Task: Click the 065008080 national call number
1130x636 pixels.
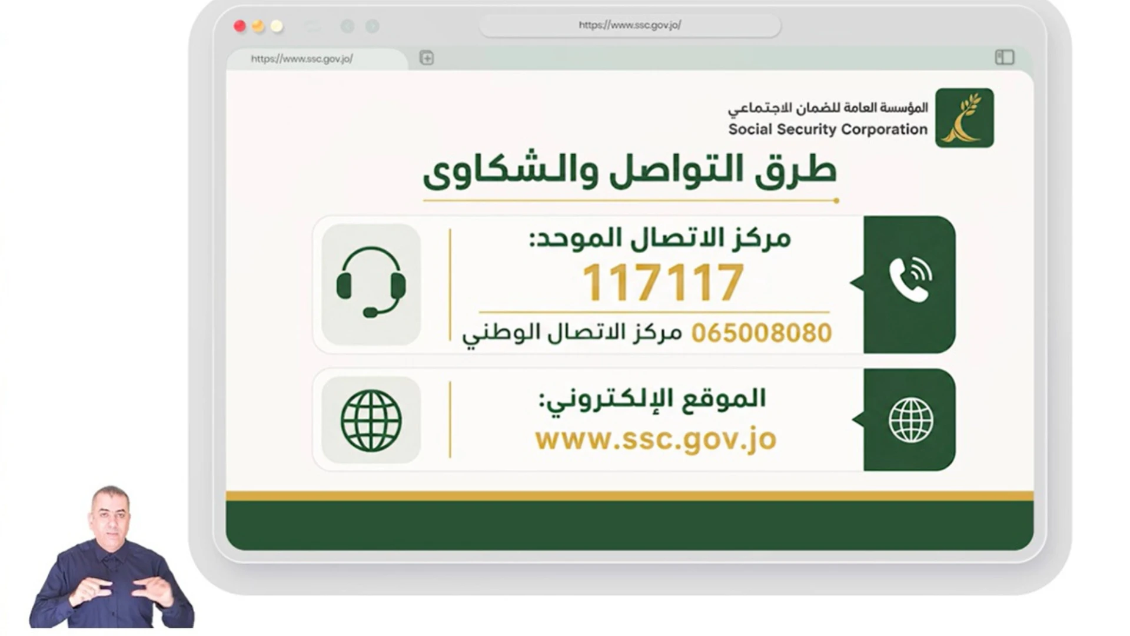Action: [762, 333]
